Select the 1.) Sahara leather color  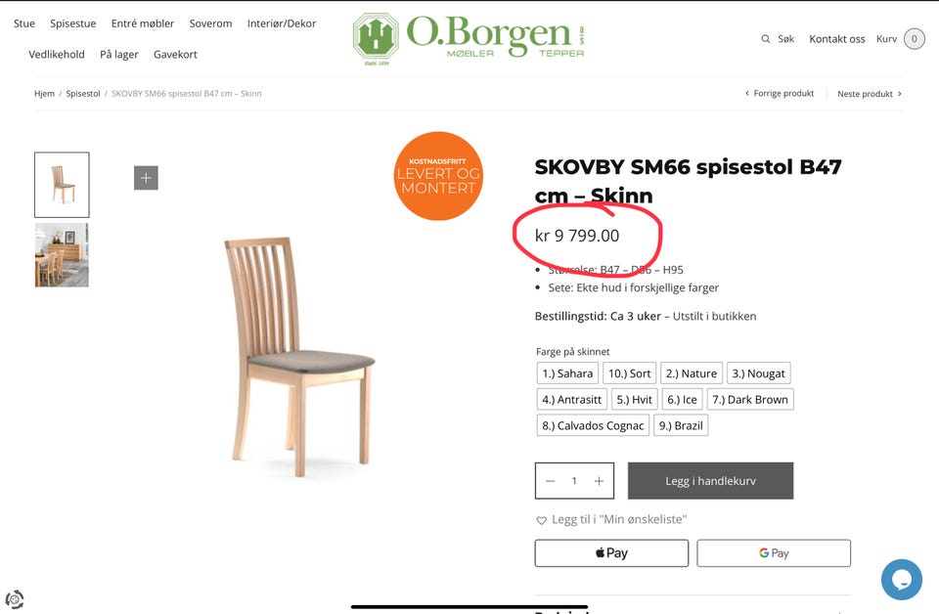coord(567,373)
